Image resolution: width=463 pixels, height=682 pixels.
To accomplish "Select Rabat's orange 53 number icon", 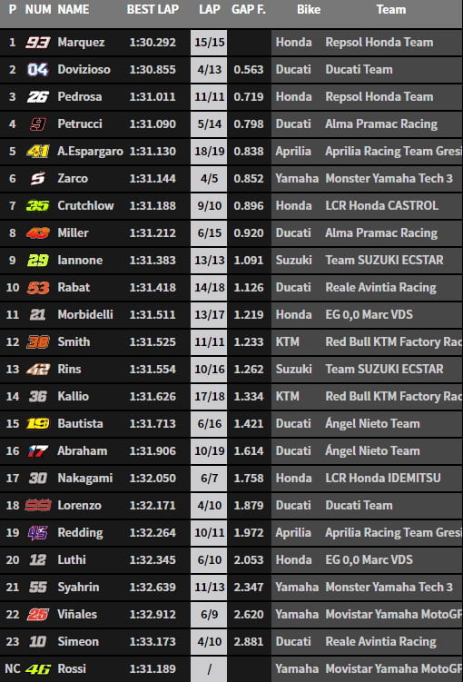I will 38,288.
